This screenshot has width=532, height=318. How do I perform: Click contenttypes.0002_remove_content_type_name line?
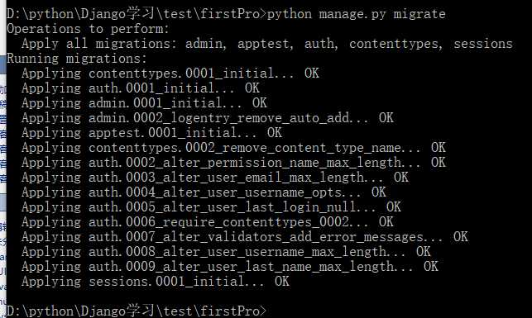pyautogui.click(x=233, y=148)
